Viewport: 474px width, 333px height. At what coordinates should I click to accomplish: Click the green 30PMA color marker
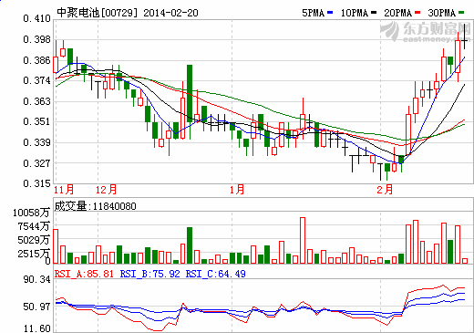(461, 13)
